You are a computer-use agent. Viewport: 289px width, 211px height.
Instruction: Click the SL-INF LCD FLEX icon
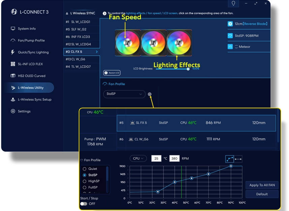click(13, 64)
